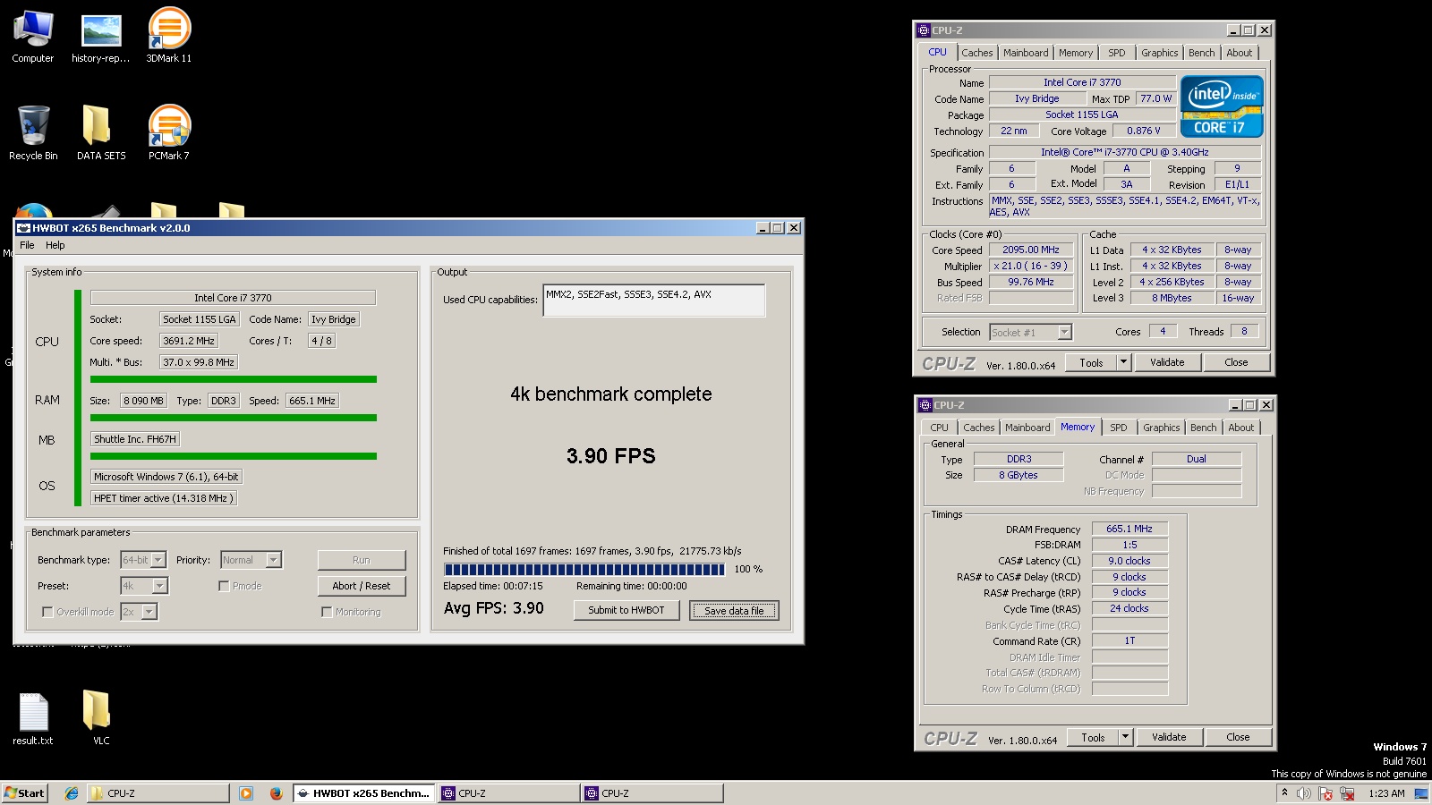The image size is (1432, 805).
Task: Click the volume speaker tray icon
Action: pos(1304,793)
